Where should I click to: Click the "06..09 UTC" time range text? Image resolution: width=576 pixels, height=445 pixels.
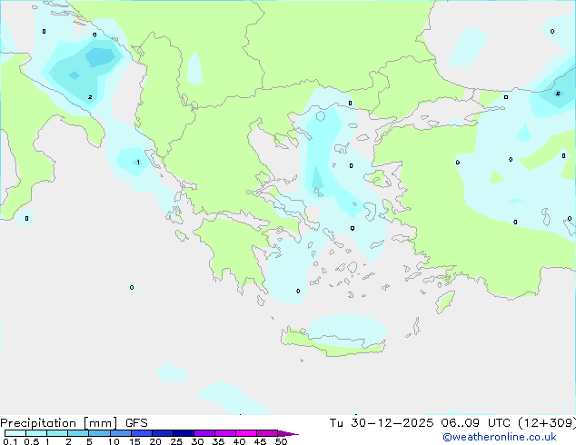point(475,423)
